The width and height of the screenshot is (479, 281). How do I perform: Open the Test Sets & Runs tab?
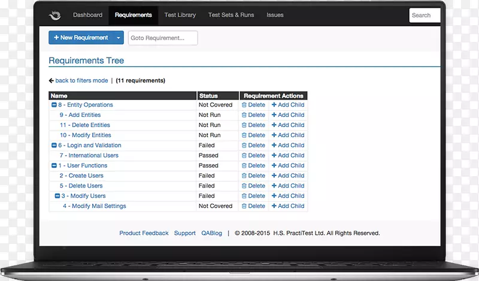coord(231,15)
